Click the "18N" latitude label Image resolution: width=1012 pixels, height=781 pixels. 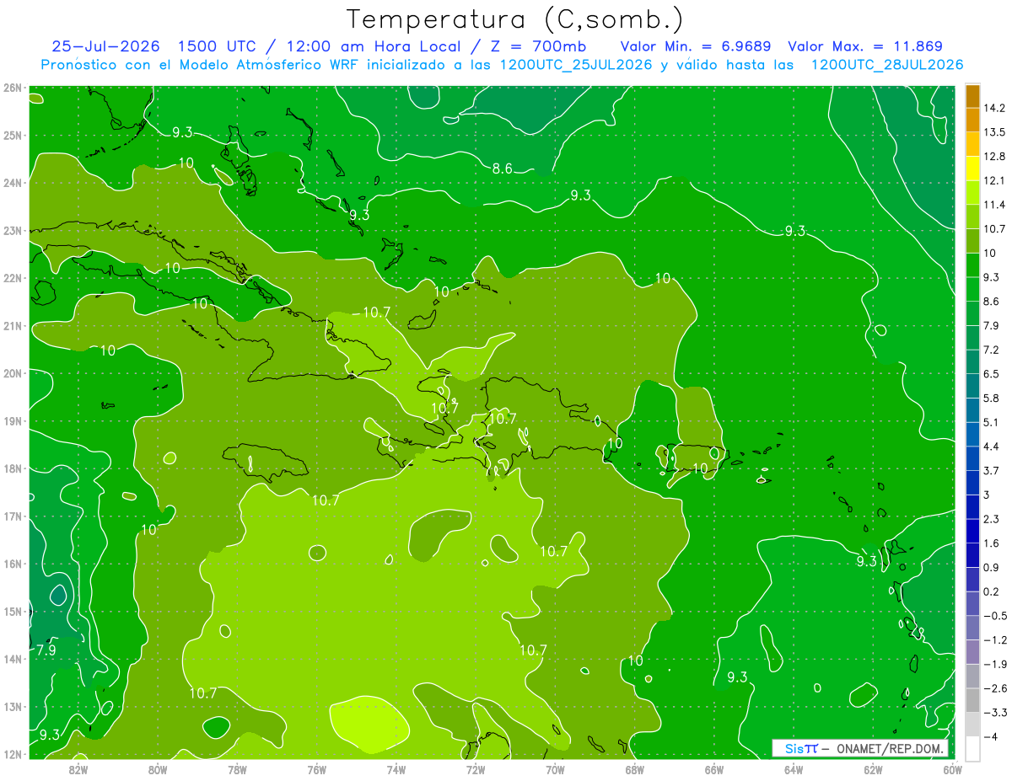pyautogui.click(x=12, y=468)
